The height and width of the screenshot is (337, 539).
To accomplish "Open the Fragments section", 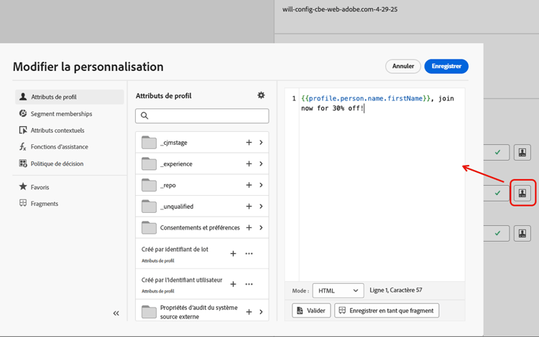I will tap(44, 204).
